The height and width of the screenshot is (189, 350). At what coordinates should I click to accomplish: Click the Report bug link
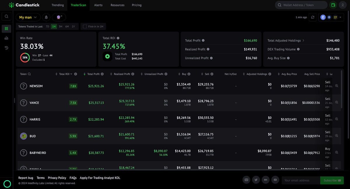tap(26, 178)
